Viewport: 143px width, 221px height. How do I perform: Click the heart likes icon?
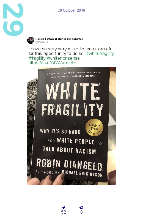(64, 208)
